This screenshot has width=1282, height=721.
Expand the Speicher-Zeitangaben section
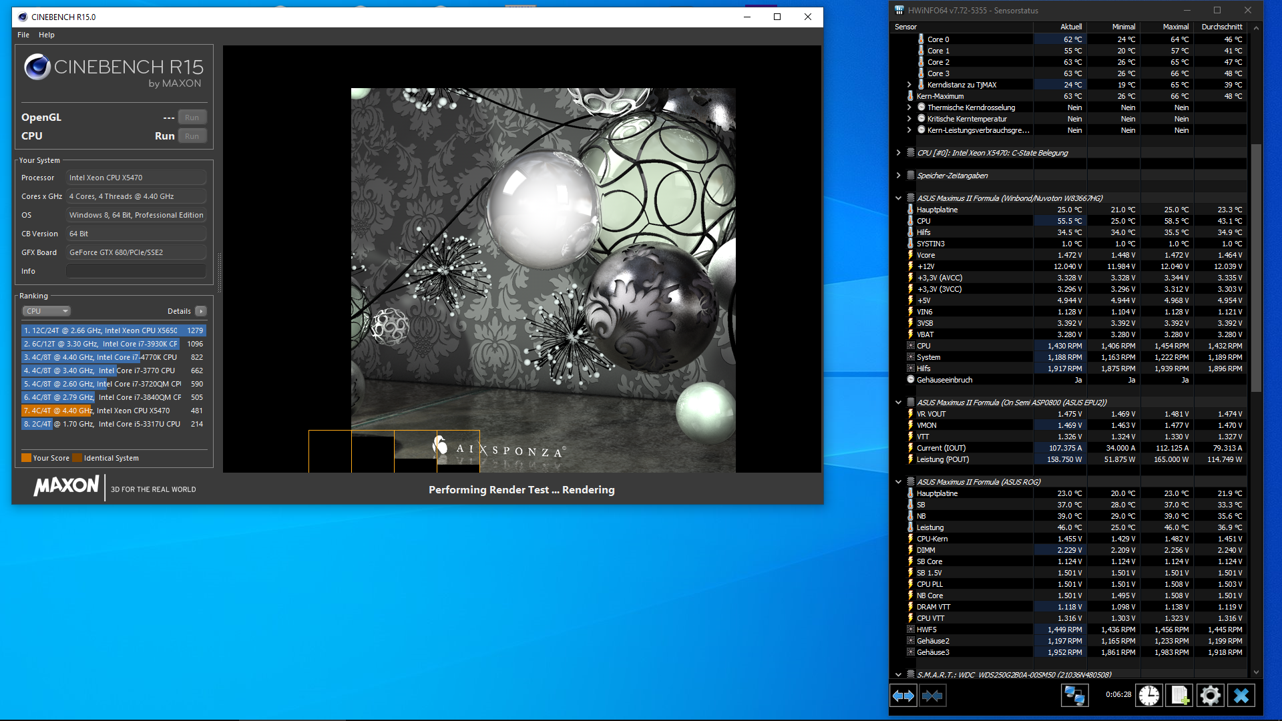(898, 175)
